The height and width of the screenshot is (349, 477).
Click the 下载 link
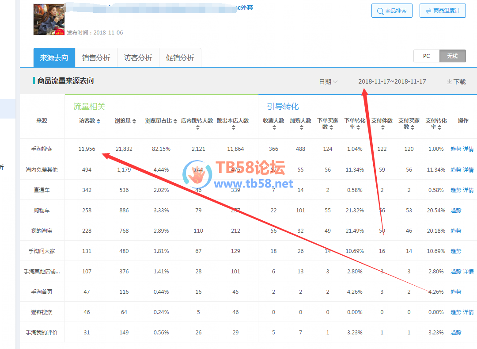pos(456,82)
